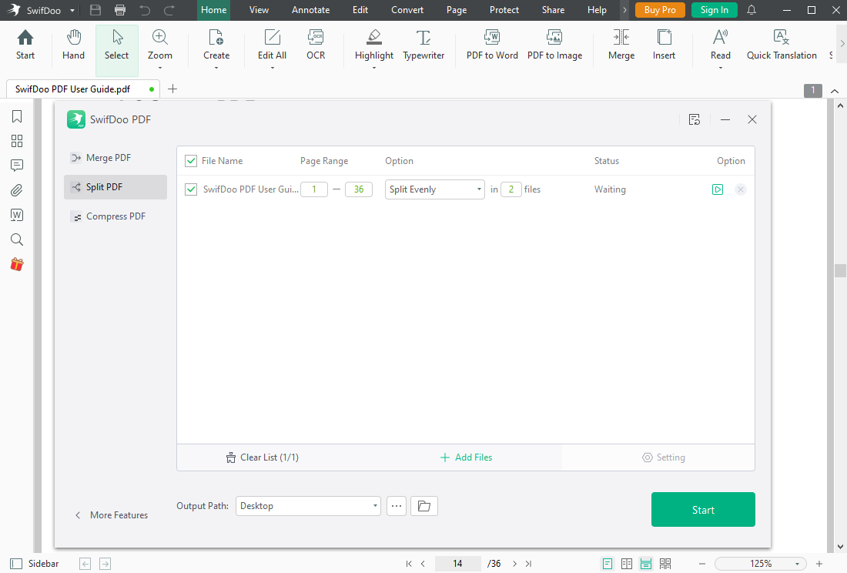Click the Zoom tool icon
The width and height of the screenshot is (847, 573).
160,37
